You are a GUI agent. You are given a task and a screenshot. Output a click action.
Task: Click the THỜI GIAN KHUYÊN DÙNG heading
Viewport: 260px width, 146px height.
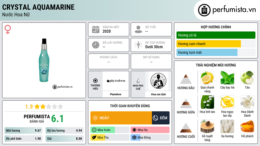point(130,106)
